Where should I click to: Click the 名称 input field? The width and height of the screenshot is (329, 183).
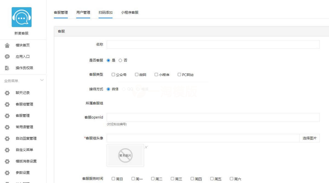(213, 44)
